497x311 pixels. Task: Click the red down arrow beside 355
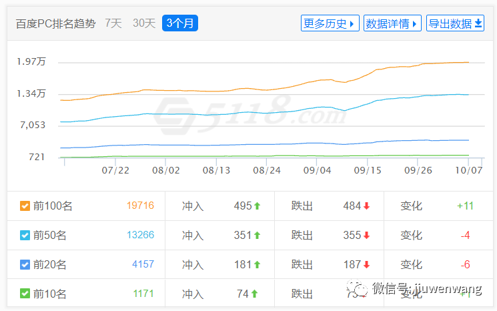point(366,235)
